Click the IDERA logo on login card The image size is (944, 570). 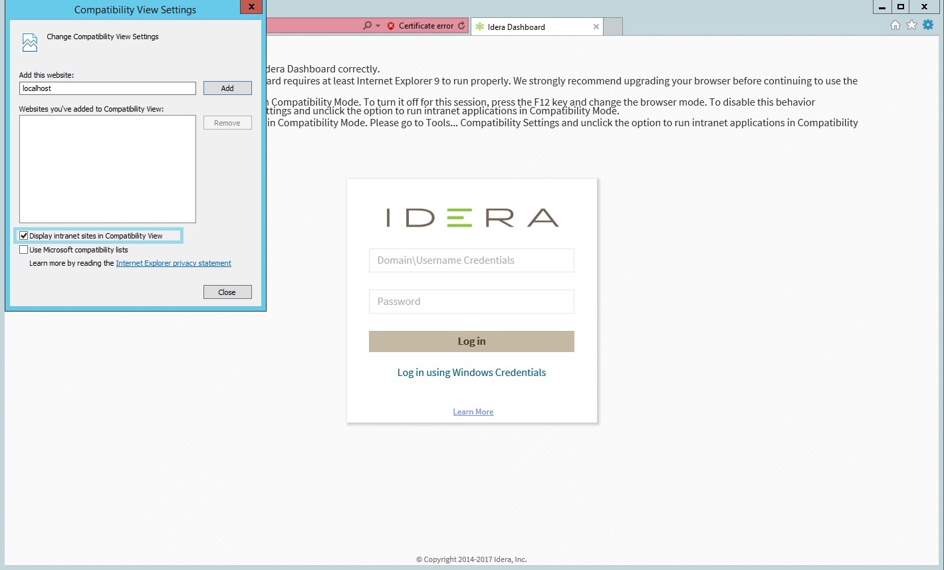pyautogui.click(x=472, y=218)
